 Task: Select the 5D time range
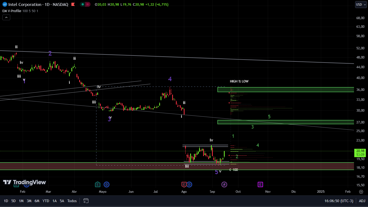pyautogui.click(x=13, y=201)
